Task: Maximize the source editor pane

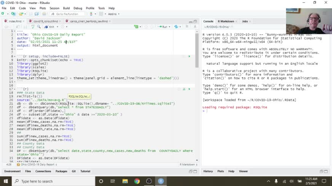Action: [x=195, y=22]
